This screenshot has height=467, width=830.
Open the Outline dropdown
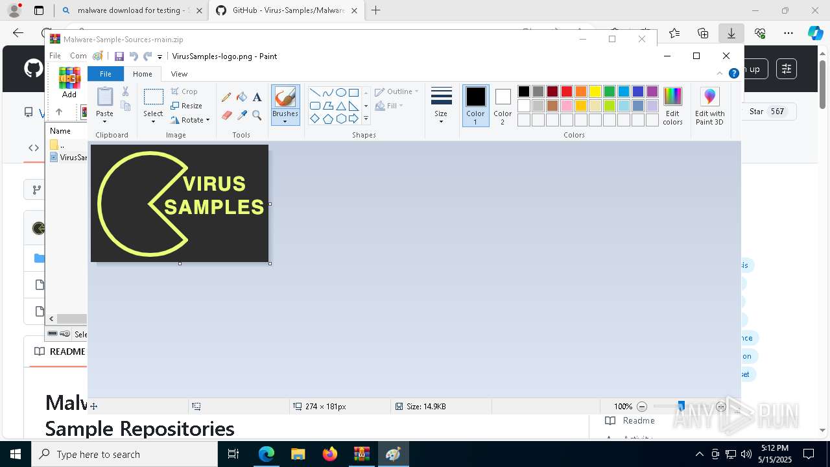click(397, 91)
